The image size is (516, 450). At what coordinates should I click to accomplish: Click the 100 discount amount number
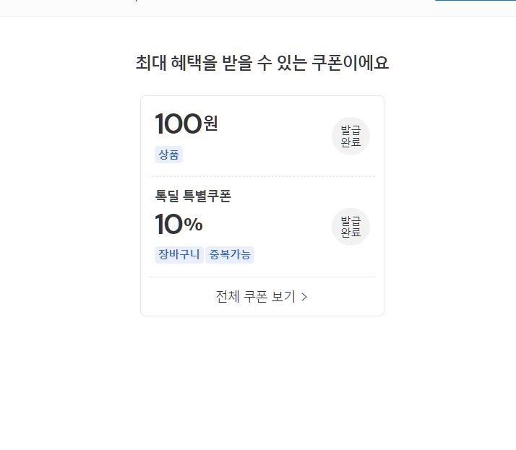tap(178, 124)
